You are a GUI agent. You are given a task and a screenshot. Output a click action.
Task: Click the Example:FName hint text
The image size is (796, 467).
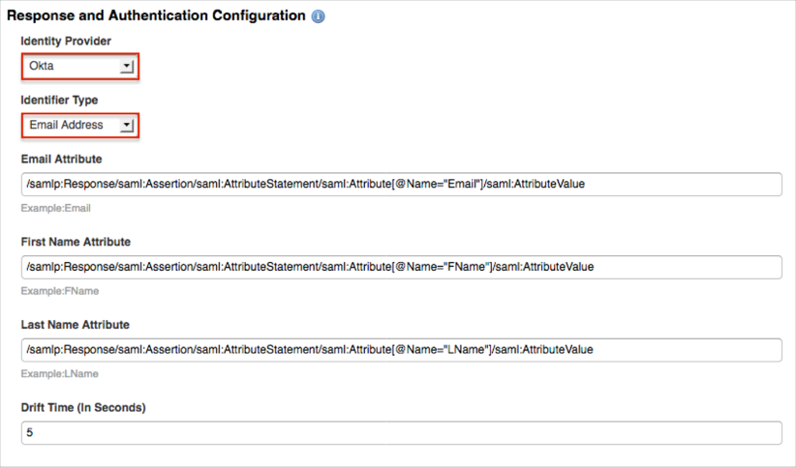pos(59,291)
